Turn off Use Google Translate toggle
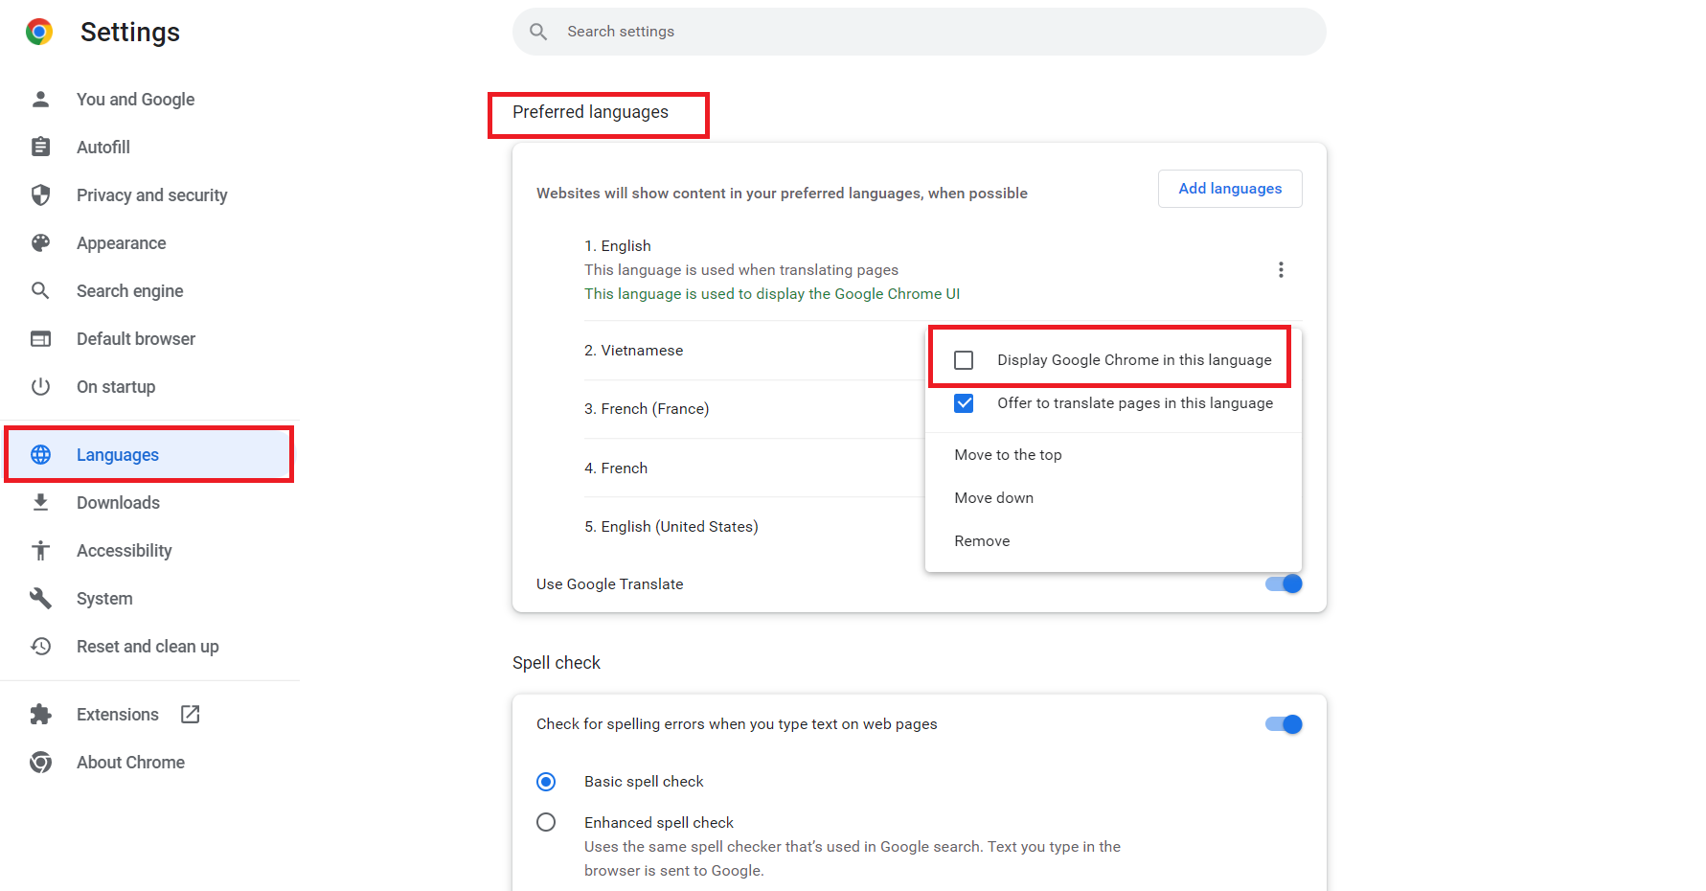 1284,583
